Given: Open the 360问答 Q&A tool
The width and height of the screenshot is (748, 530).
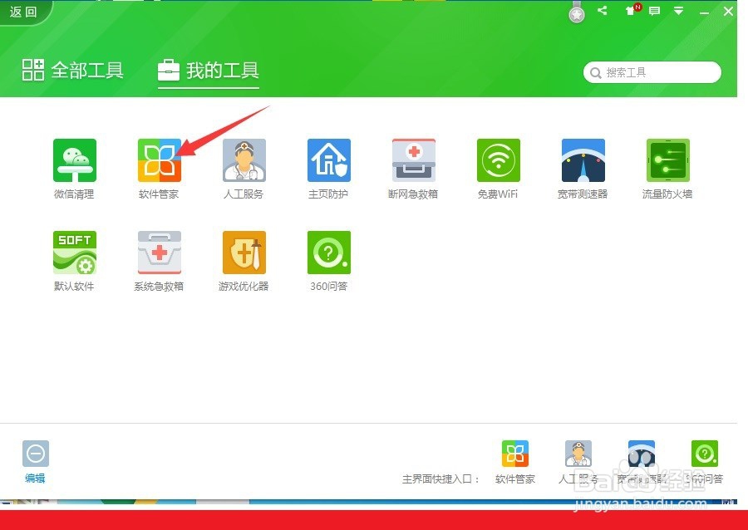Looking at the screenshot, I should (328, 252).
